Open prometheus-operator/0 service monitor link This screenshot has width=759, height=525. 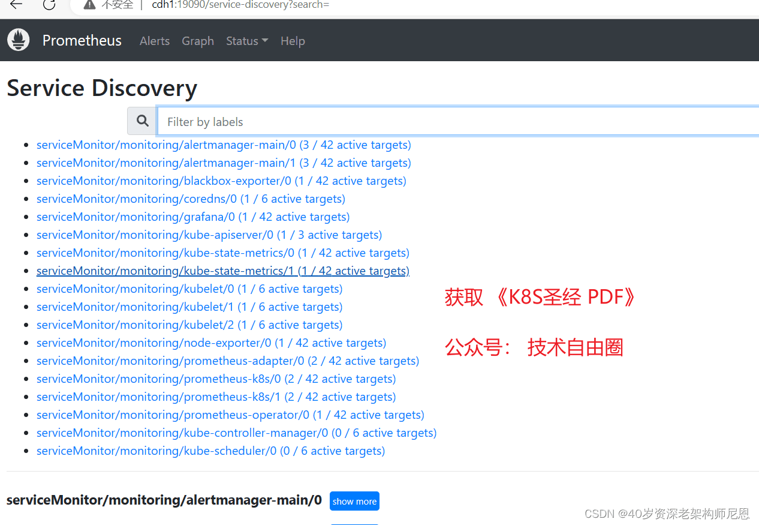[230, 415]
